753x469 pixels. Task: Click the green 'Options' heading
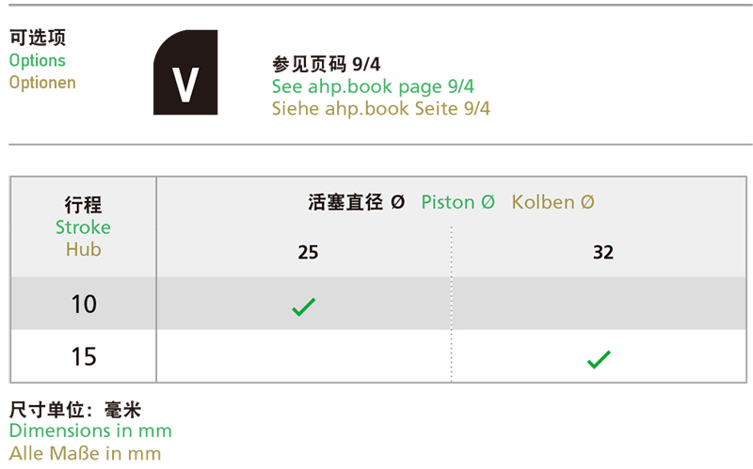tap(38, 60)
